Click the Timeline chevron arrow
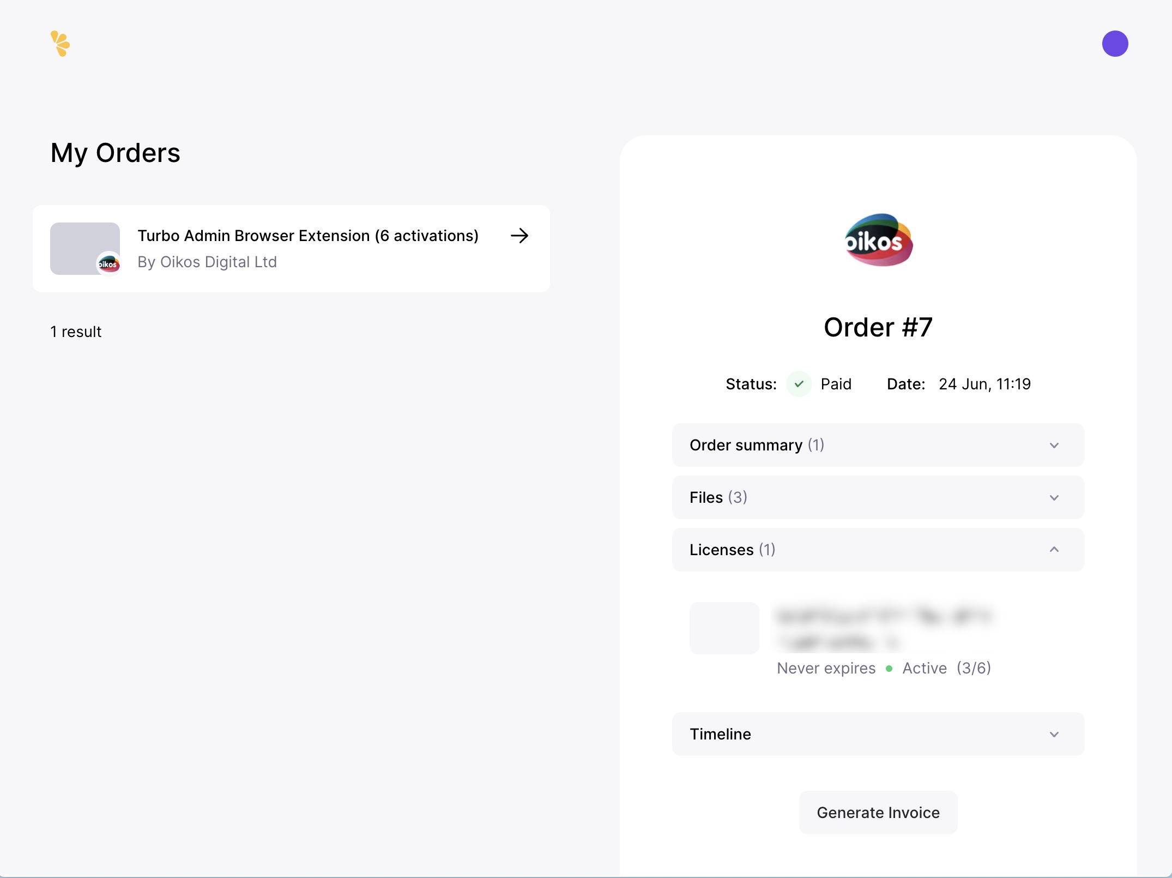1172x878 pixels. (x=1054, y=735)
